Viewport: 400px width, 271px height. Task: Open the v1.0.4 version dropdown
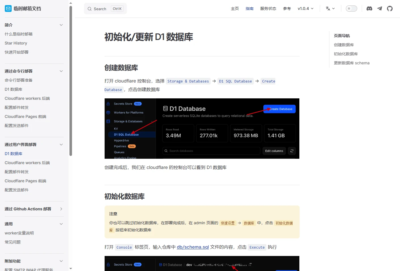pos(306,9)
